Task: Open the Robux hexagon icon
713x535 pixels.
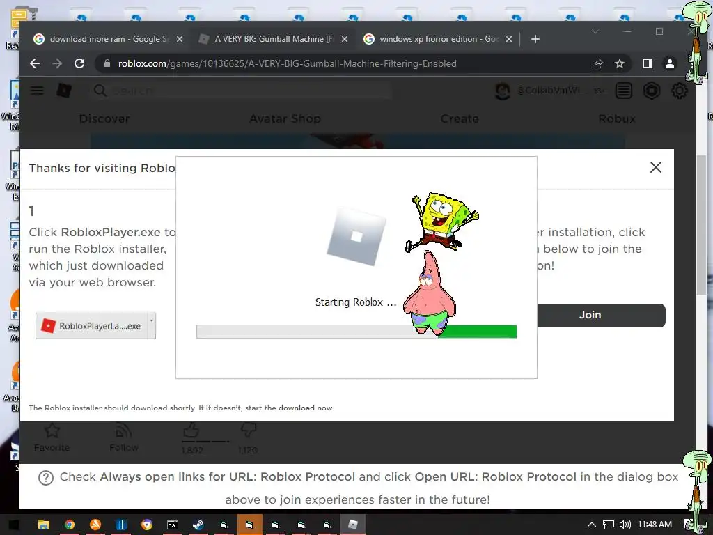Action: click(x=651, y=91)
